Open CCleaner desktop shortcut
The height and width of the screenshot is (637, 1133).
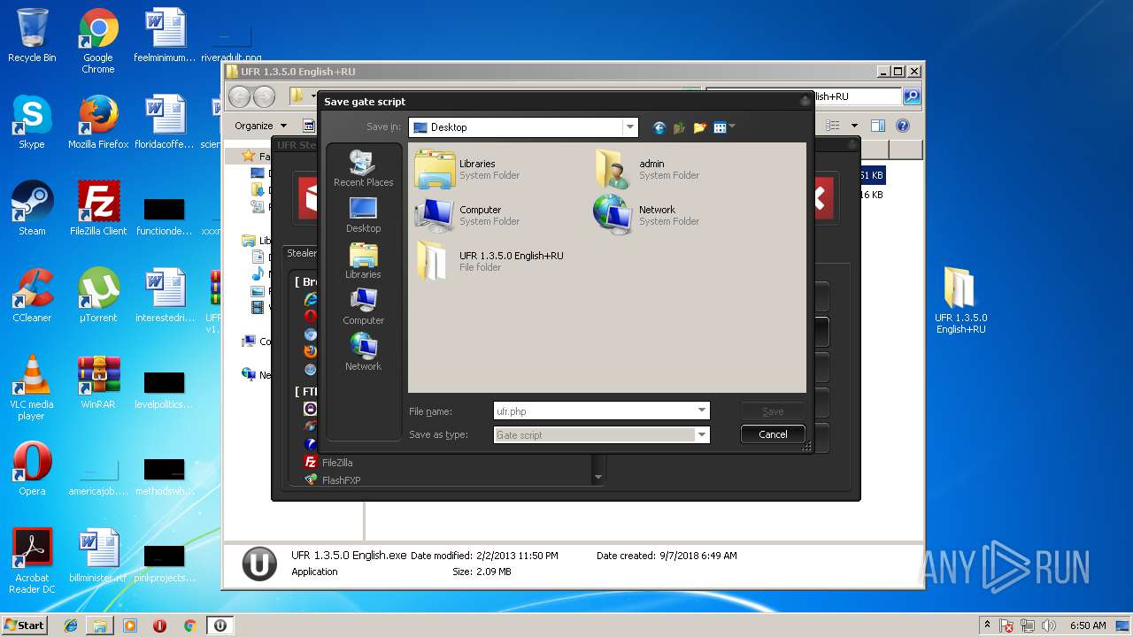[32, 295]
